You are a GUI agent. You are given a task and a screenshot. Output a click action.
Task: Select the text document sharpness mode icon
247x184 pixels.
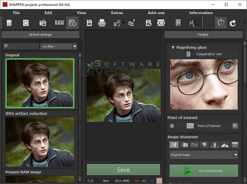(x=174, y=145)
